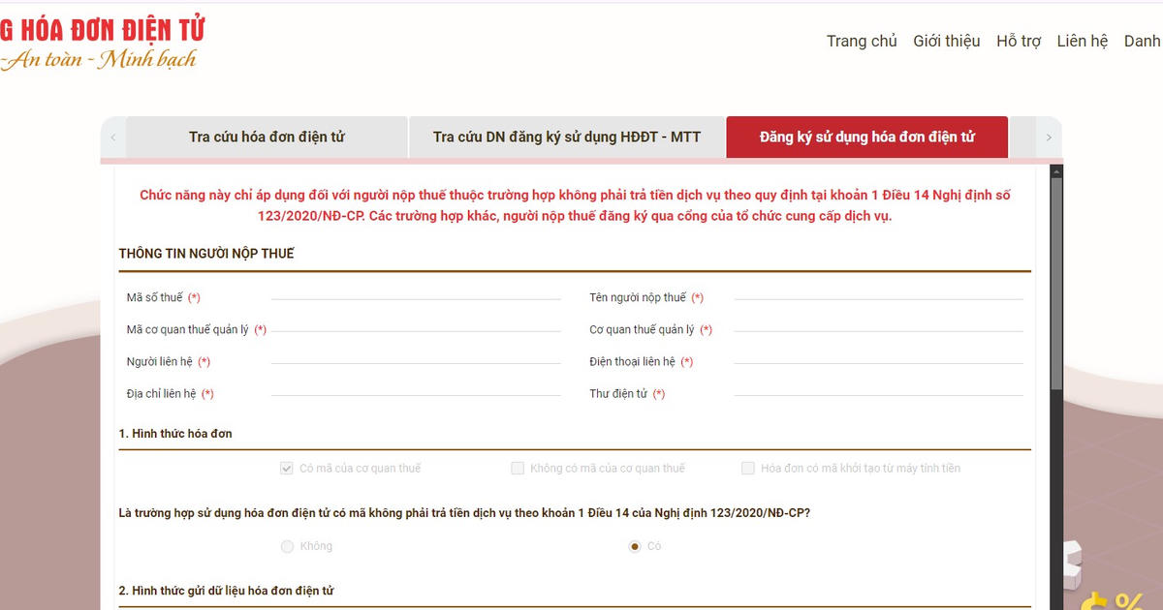Click the left tab scroll arrow

click(112, 137)
